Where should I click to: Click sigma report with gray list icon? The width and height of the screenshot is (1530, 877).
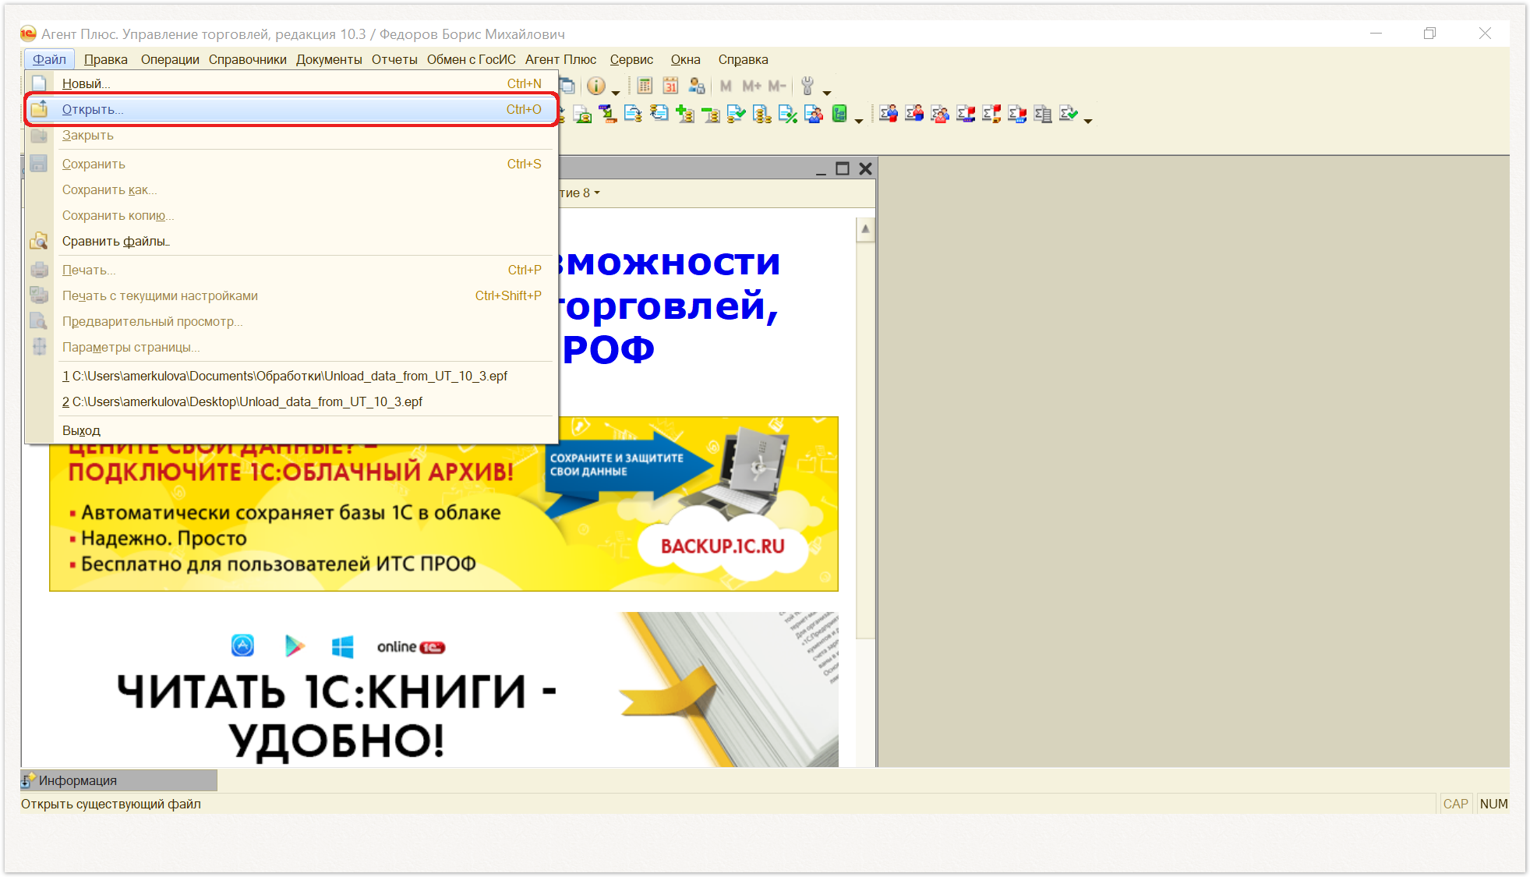click(1043, 115)
